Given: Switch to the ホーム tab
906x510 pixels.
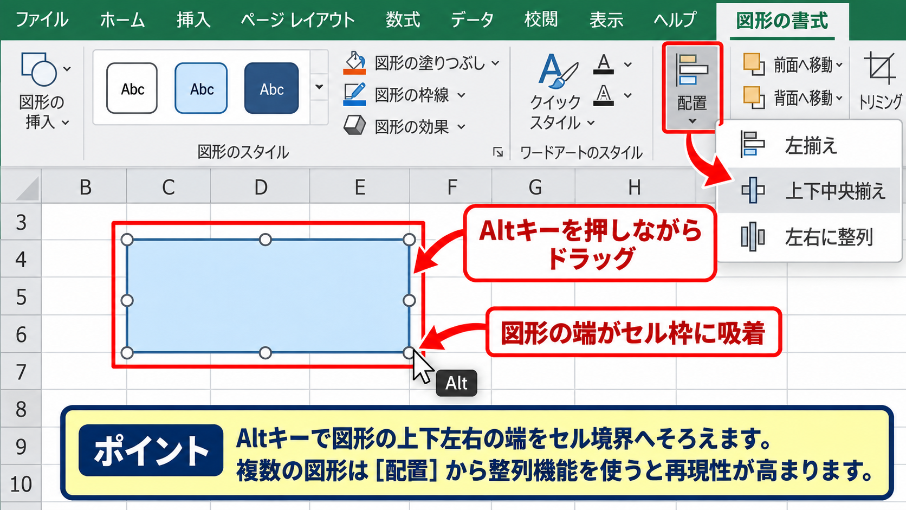Looking at the screenshot, I should coord(122,20).
